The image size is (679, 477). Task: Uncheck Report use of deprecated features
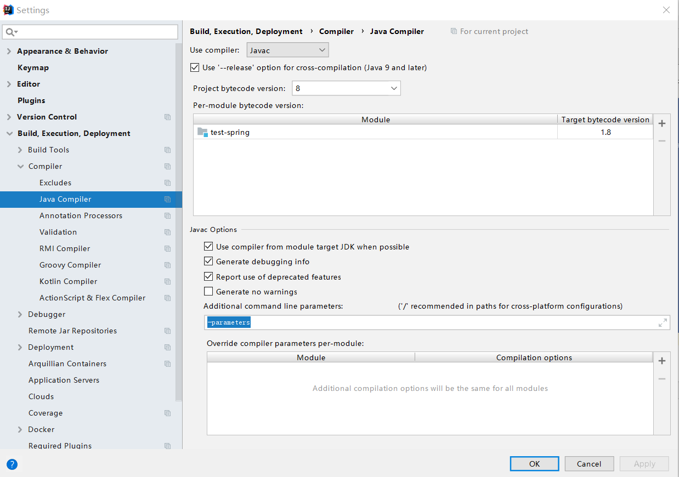(x=208, y=277)
